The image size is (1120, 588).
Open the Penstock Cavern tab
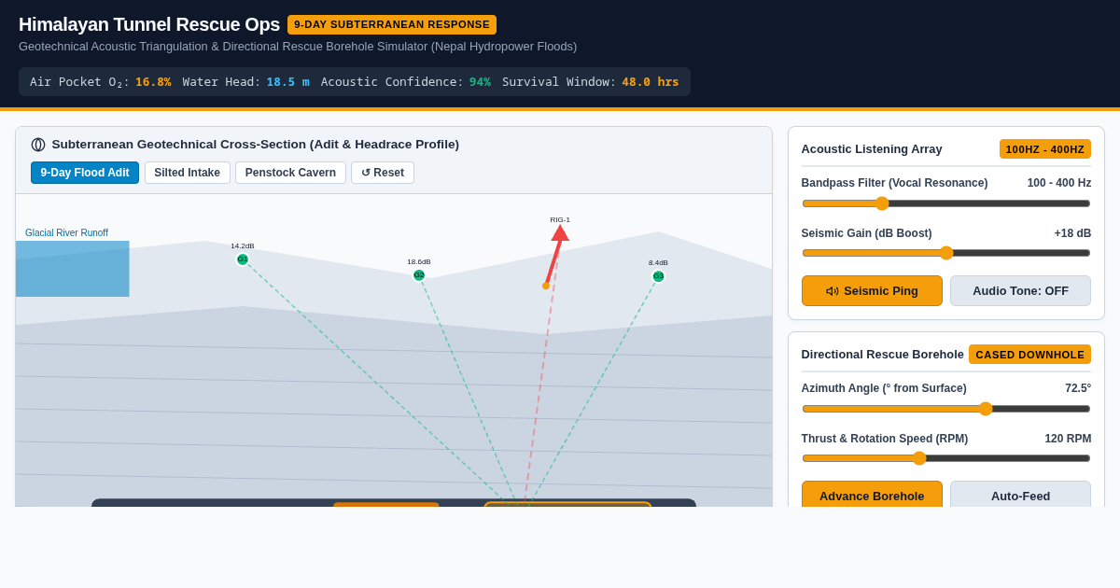290,173
